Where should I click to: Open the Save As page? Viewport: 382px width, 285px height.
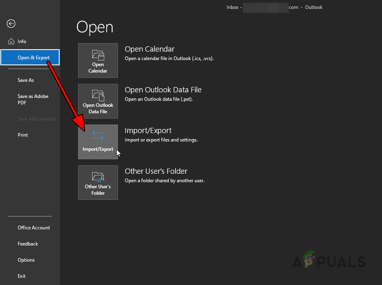25,80
